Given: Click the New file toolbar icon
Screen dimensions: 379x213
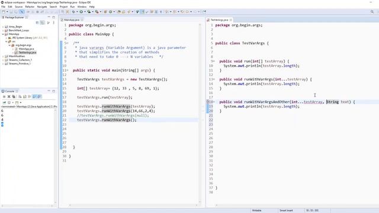Looking at the screenshot, I should pos(4,12).
